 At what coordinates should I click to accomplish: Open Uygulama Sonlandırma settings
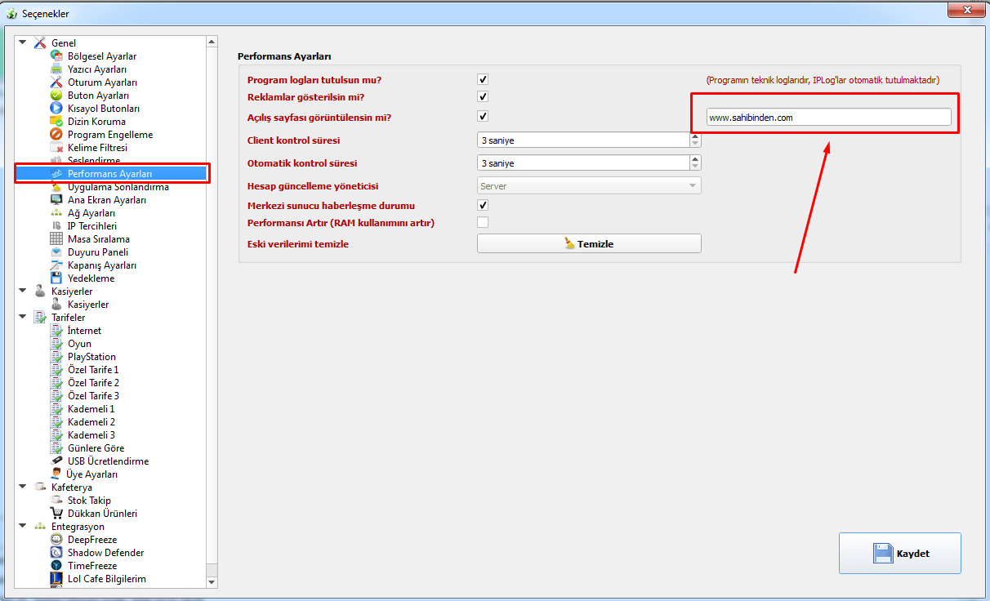(118, 187)
